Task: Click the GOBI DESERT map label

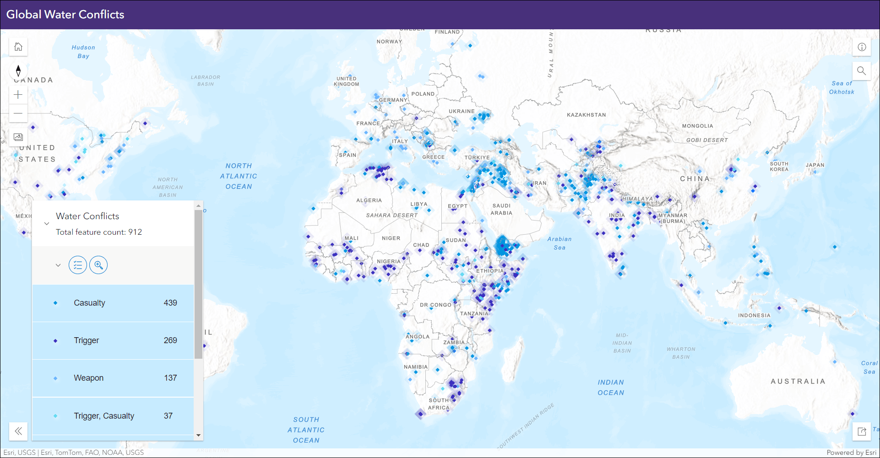Action: (x=707, y=140)
